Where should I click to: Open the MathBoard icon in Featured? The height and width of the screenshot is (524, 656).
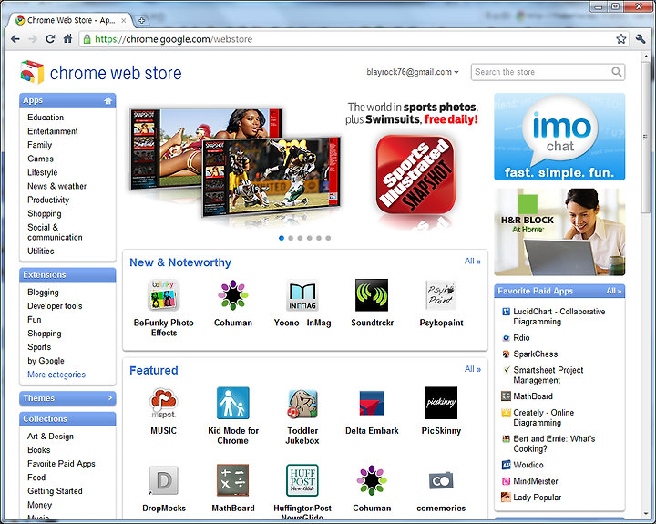tap(233, 480)
